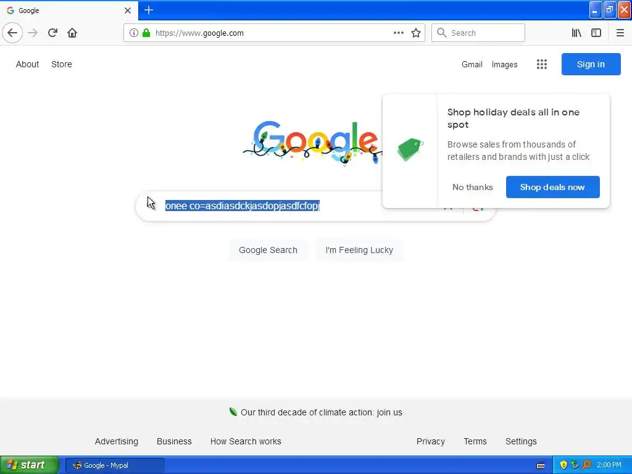Click I'm Feeling Lucky button

(x=359, y=250)
